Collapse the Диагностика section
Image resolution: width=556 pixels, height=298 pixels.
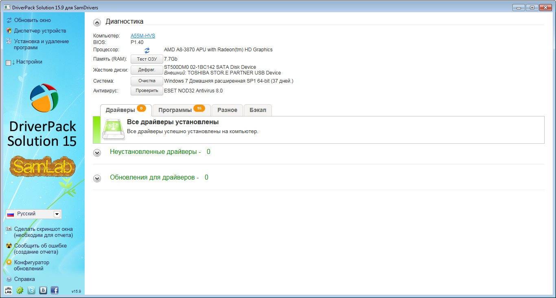(x=97, y=22)
